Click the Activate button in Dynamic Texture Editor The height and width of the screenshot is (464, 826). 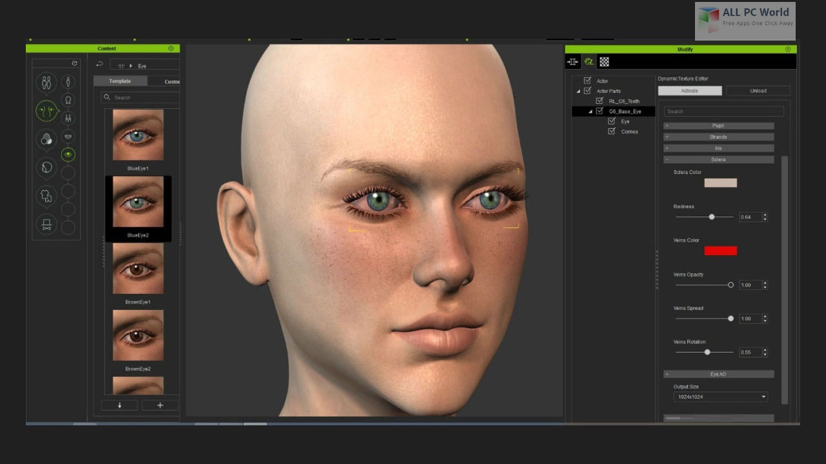point(689,90)
